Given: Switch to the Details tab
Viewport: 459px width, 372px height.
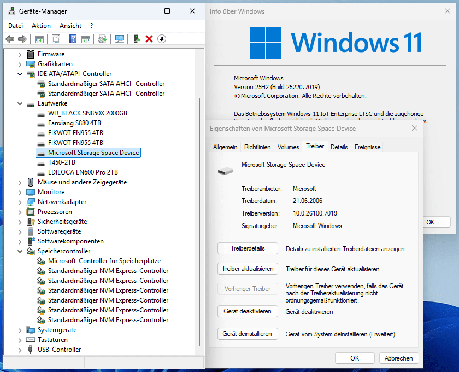Looking at the screenshot, I should click(x=339, y=147).
